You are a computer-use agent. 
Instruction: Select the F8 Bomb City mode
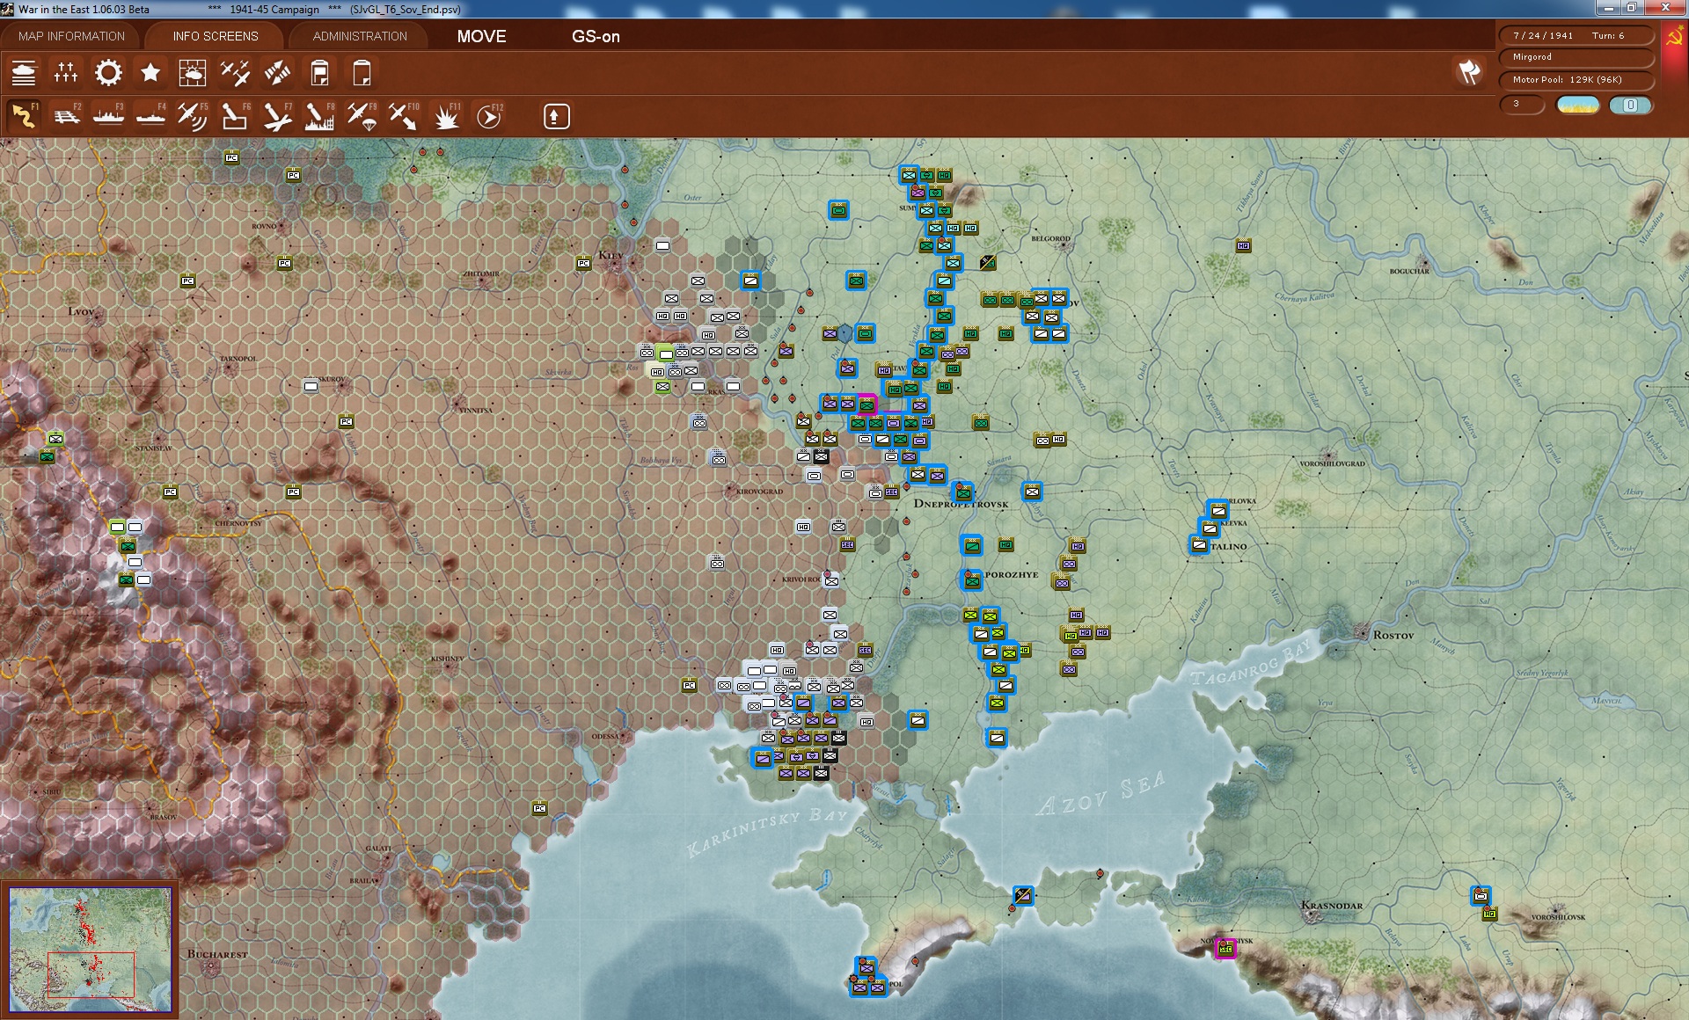[x=319, y=116]
